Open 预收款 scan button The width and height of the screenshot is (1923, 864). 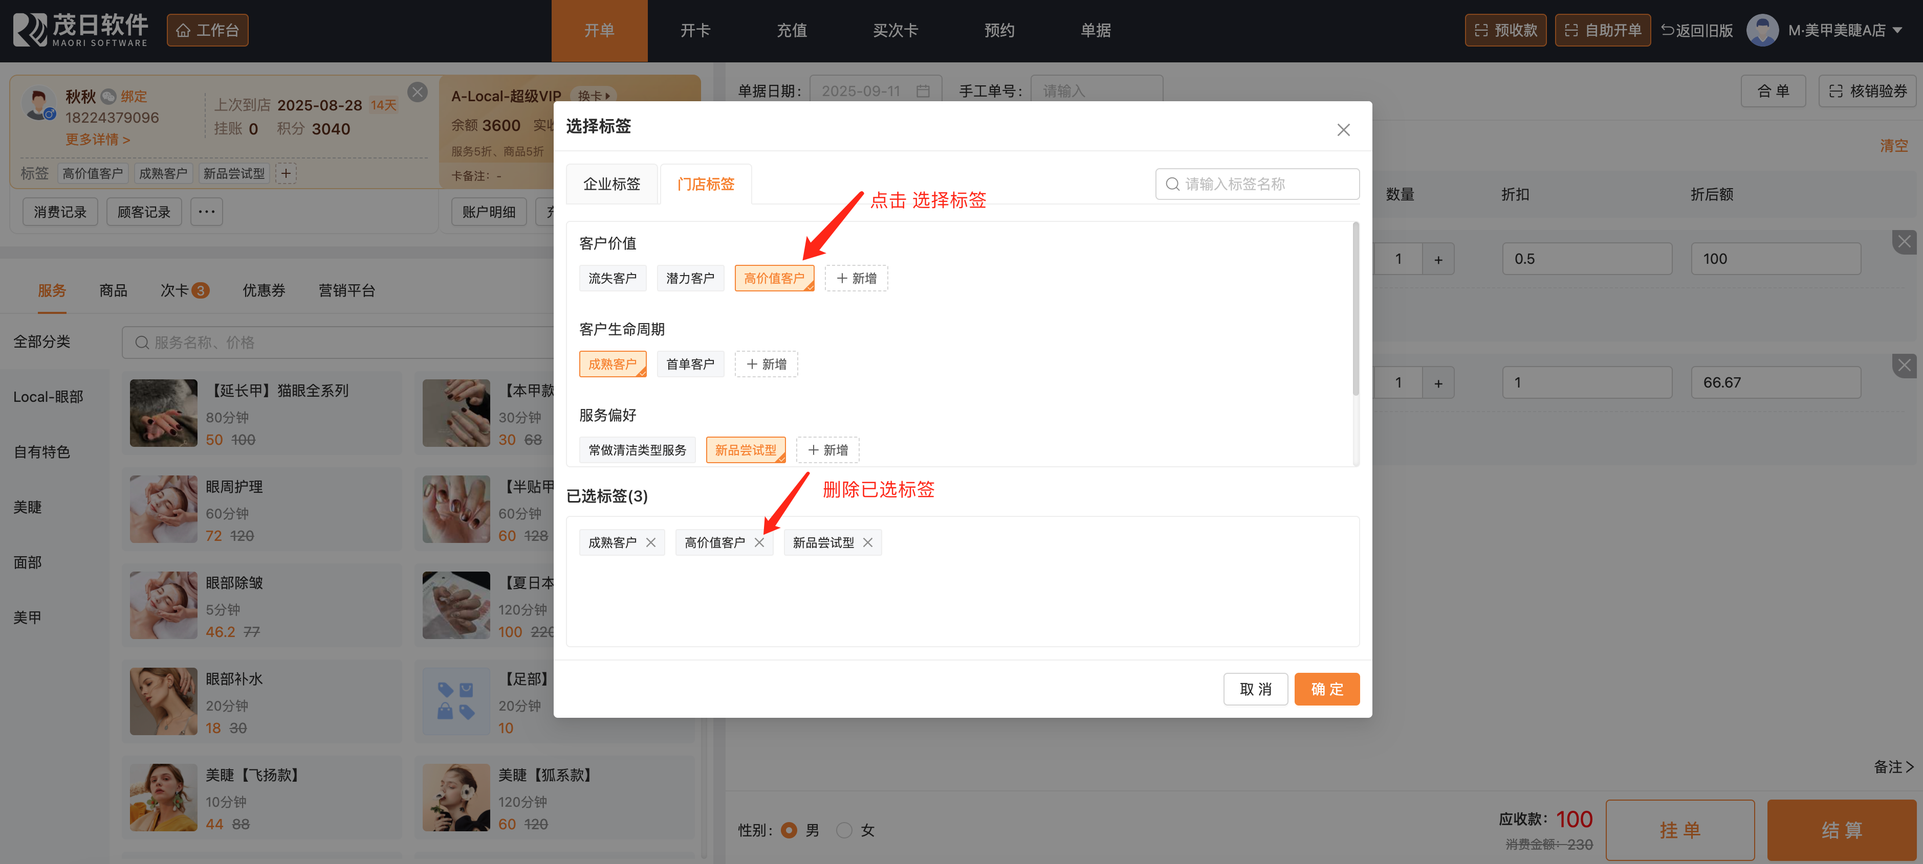point(1505,31)
